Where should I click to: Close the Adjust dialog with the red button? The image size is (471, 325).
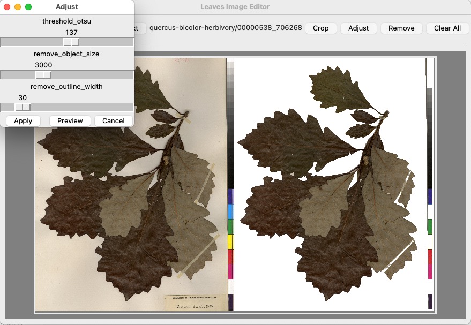click(x=7, y=6)
